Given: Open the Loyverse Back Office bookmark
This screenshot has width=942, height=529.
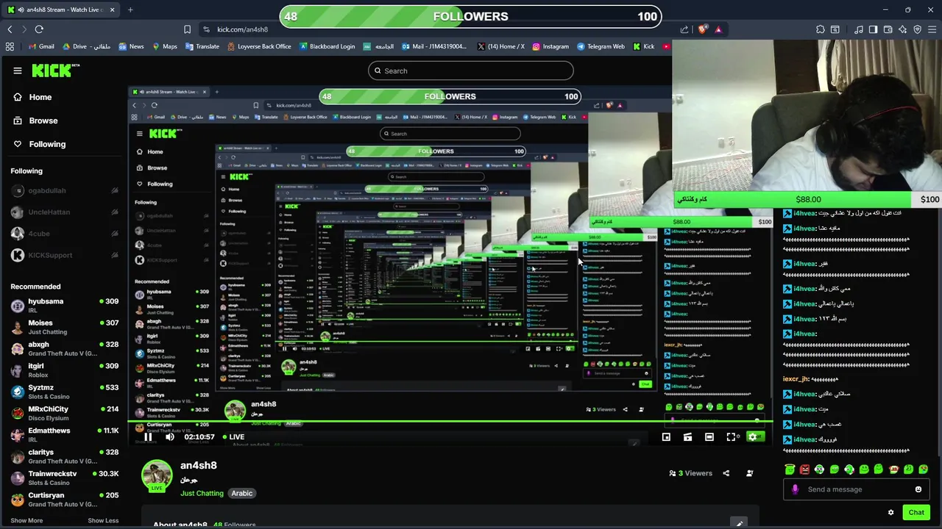Looking at the screenshot, I should point(259,46).
